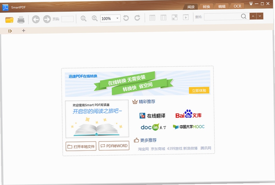Click the printer icon
This screenshot has width=275, height=185.
21,20
